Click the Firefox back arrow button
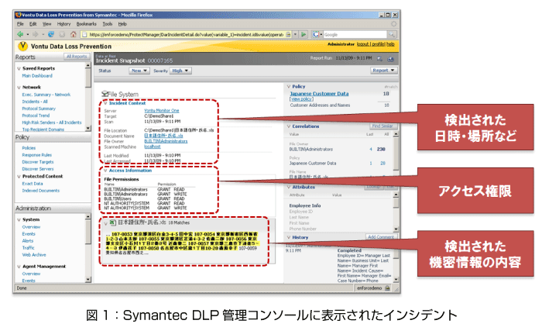 click(20, 34)
